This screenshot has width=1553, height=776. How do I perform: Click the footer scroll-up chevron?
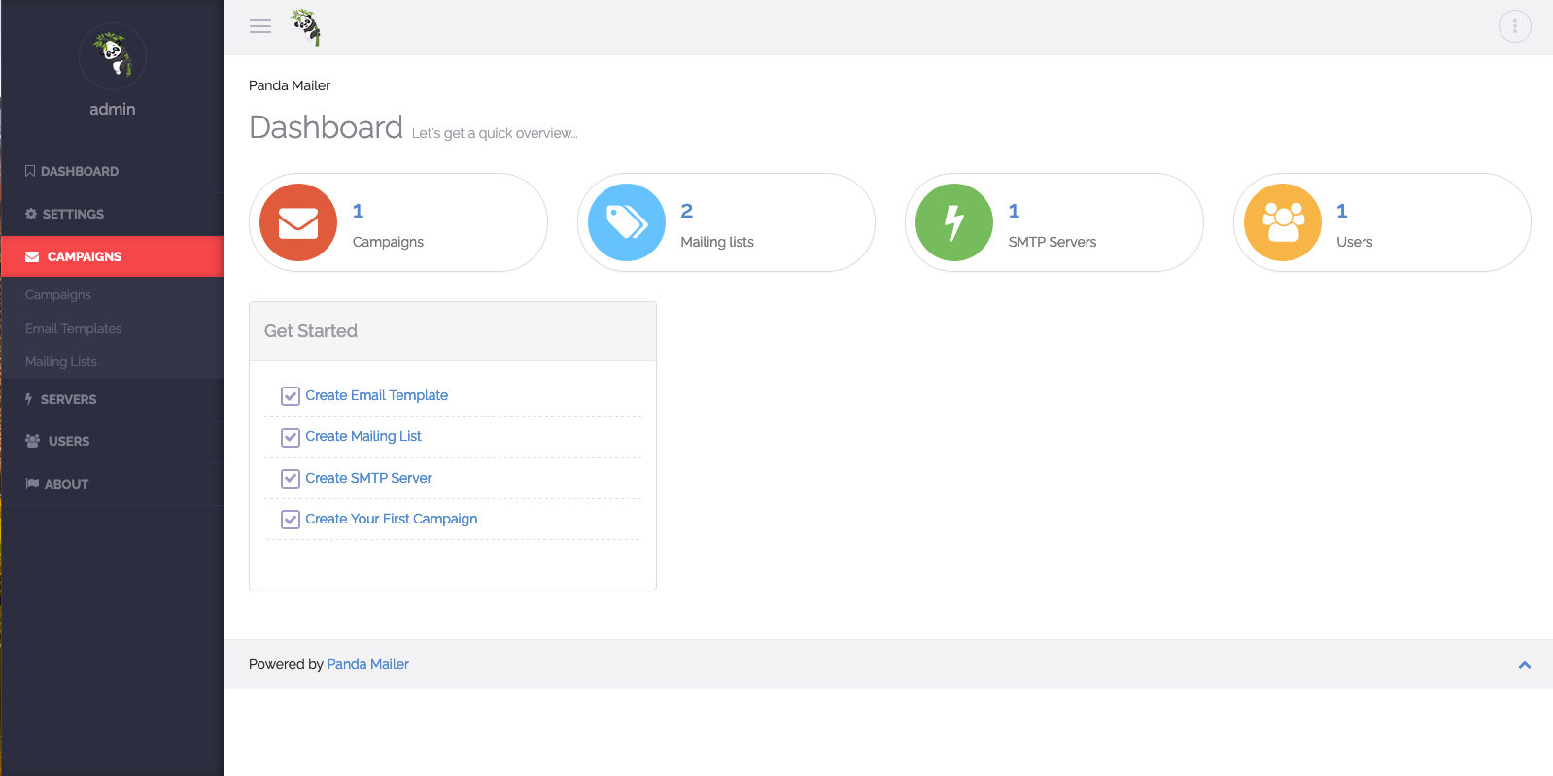pyautogui.click(x=1524, y=665)
